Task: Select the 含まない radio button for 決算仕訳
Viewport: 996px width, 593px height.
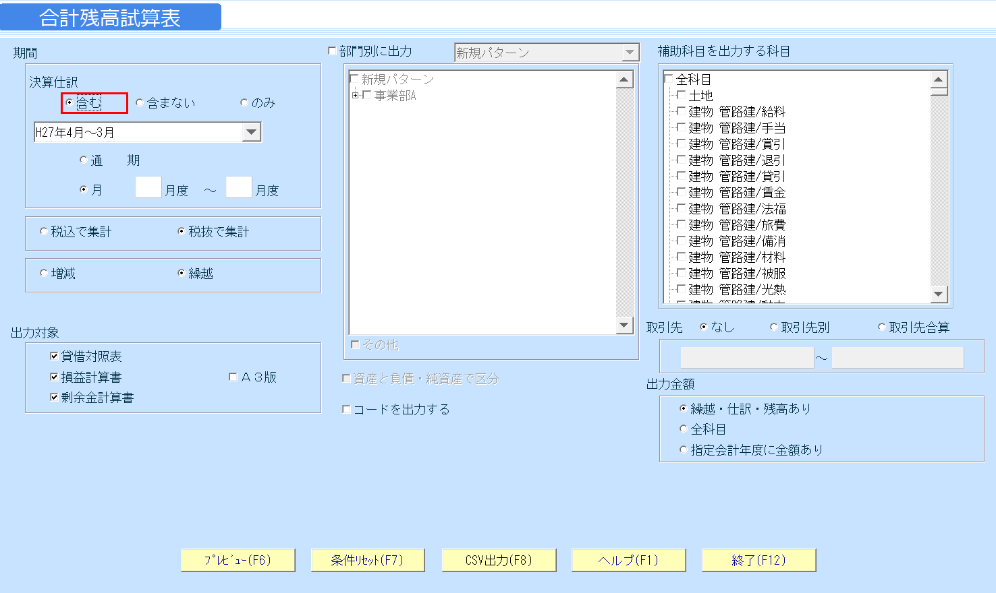Action: pyautogui.click(x=140, y=102)
